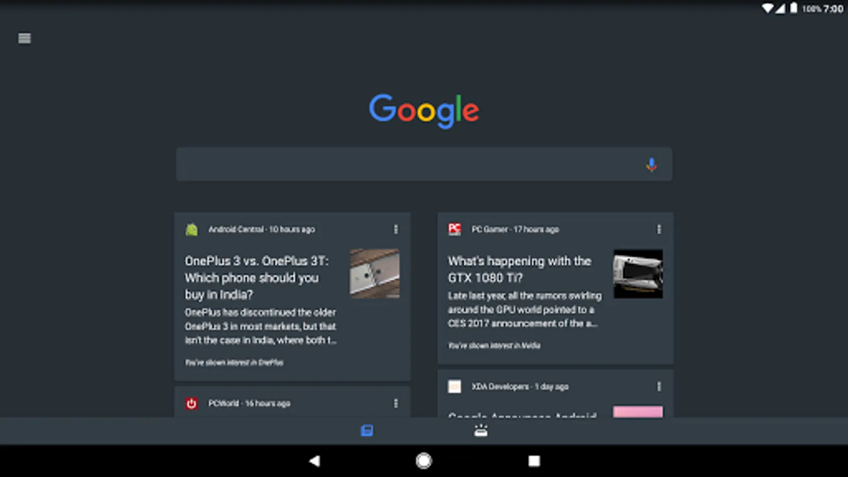Open recent apps with the square button
The width and height of the screenshot is (848, 477).
coord(534,461)
